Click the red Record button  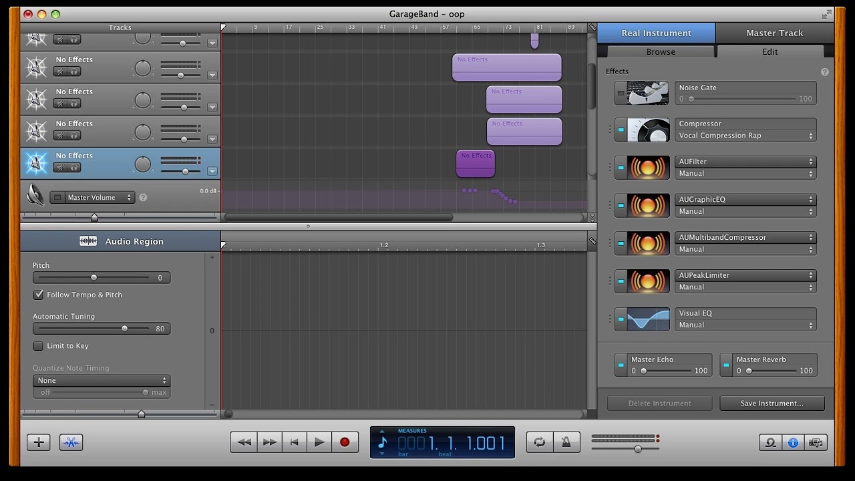[345, 442]
